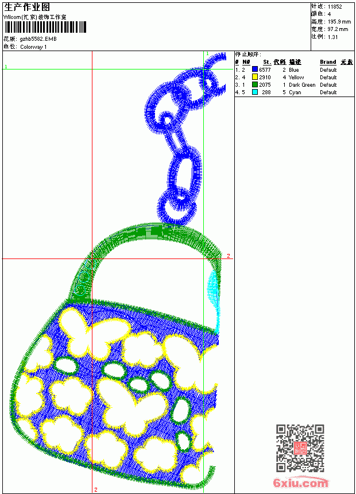This screenshot has width=356, height=494.
Task: Click the green marker 1 on left guide
Action: click(x=6, y=67)
